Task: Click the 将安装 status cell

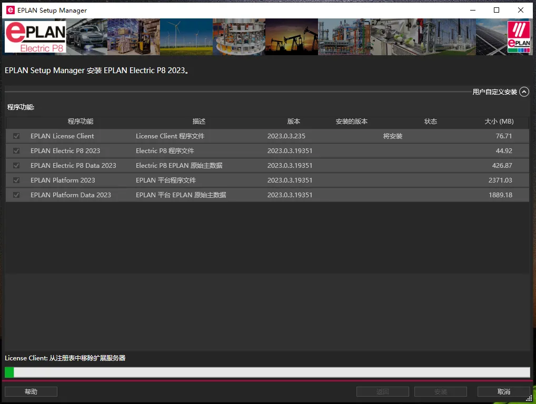Action: tap(392, 136)
